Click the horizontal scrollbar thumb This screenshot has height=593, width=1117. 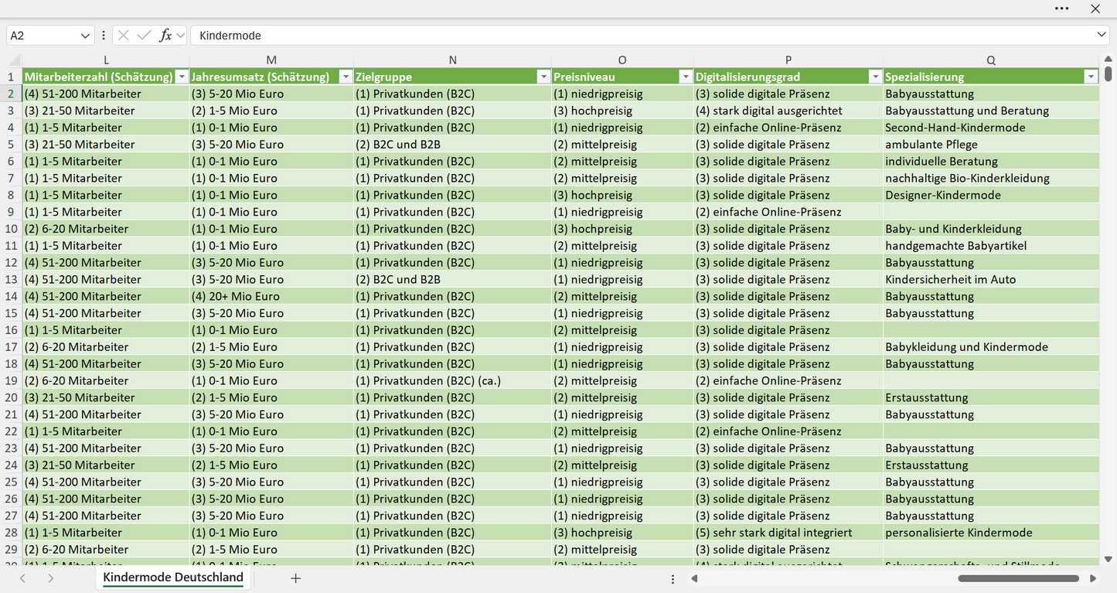click(1018, 578)
